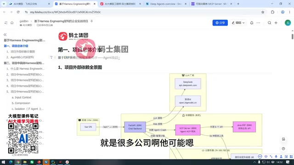
Task: Switch to AI大模型 飞书云文档 tab
Action: click(29, 4)
